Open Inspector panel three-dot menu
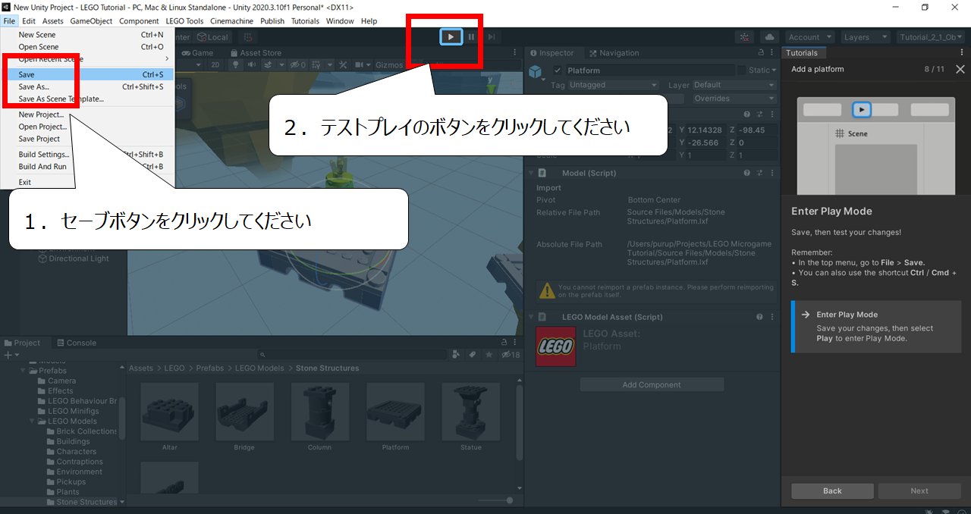The image size is (971, 514). click(x=771, y=52)
